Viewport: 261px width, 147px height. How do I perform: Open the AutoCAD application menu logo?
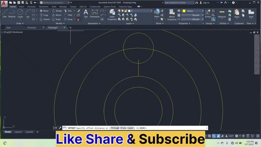click(x=4, y=4)
